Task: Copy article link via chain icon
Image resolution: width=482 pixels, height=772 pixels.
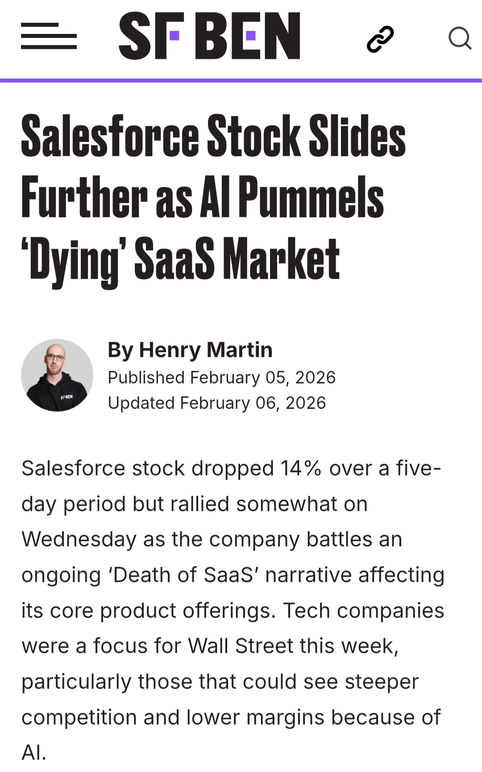Action: 380,39
